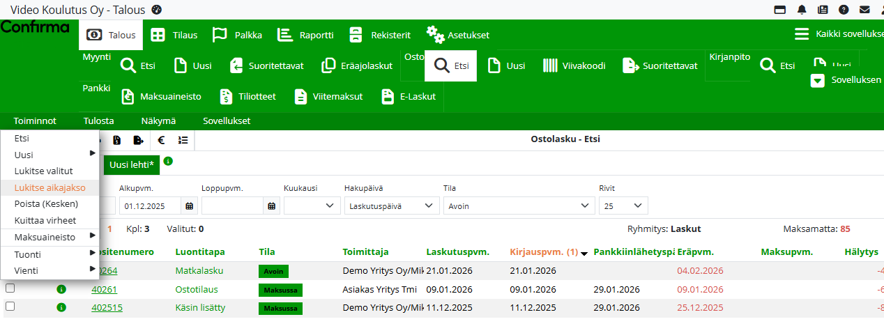Switch to the Uusi lehti* tab

132,165
